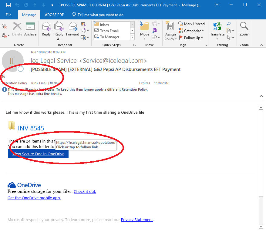This screenshot has height=232, width=266.
Task: Open the Privacy Statement link
Action: (137, 220)
